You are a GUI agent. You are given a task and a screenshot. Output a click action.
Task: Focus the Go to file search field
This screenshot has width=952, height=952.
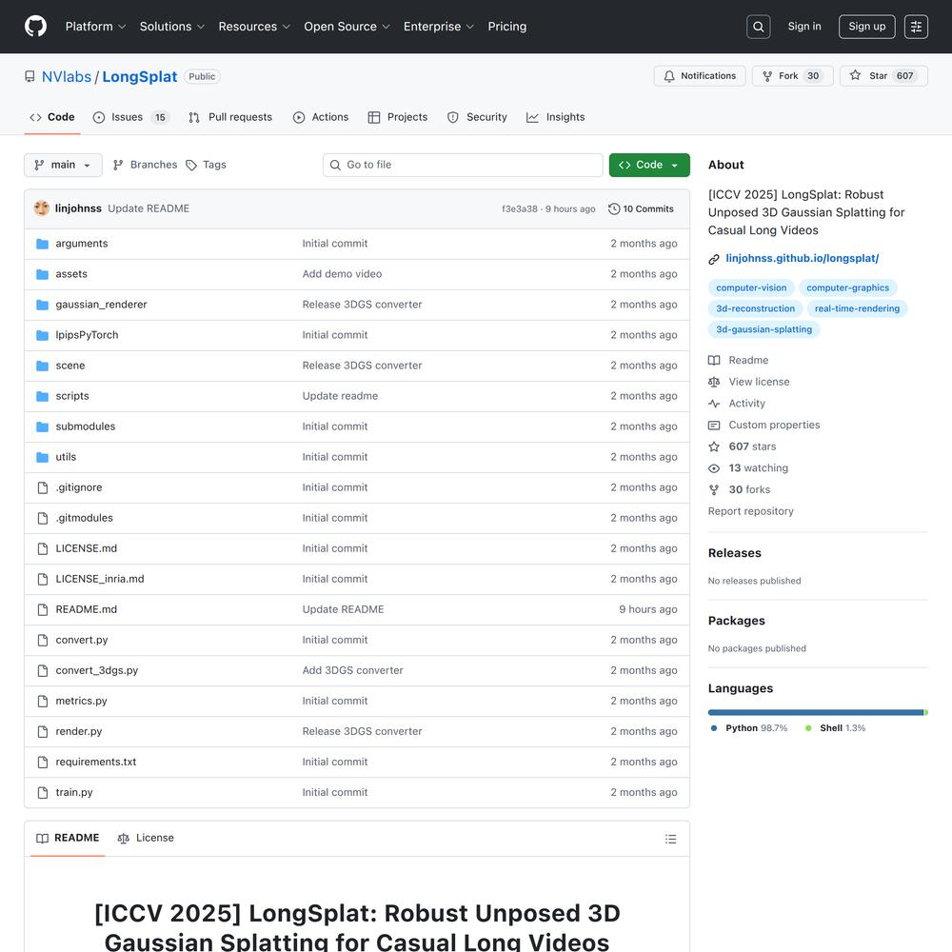(463, 165)
